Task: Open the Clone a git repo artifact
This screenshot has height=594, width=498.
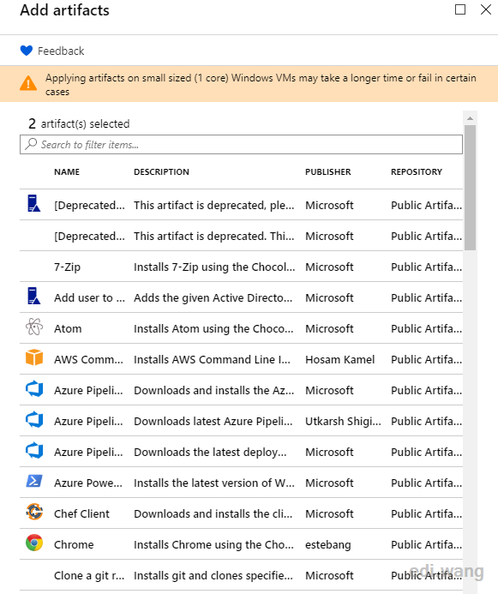Action: [x=241, y=575]
